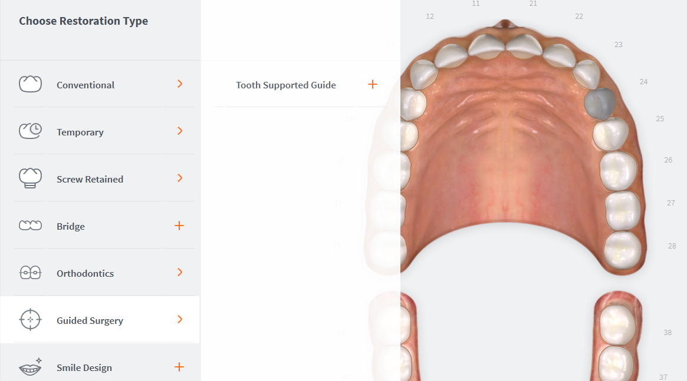Click the Smile Design lips icon
Screen dimensions: 687x381
[30, 367]
